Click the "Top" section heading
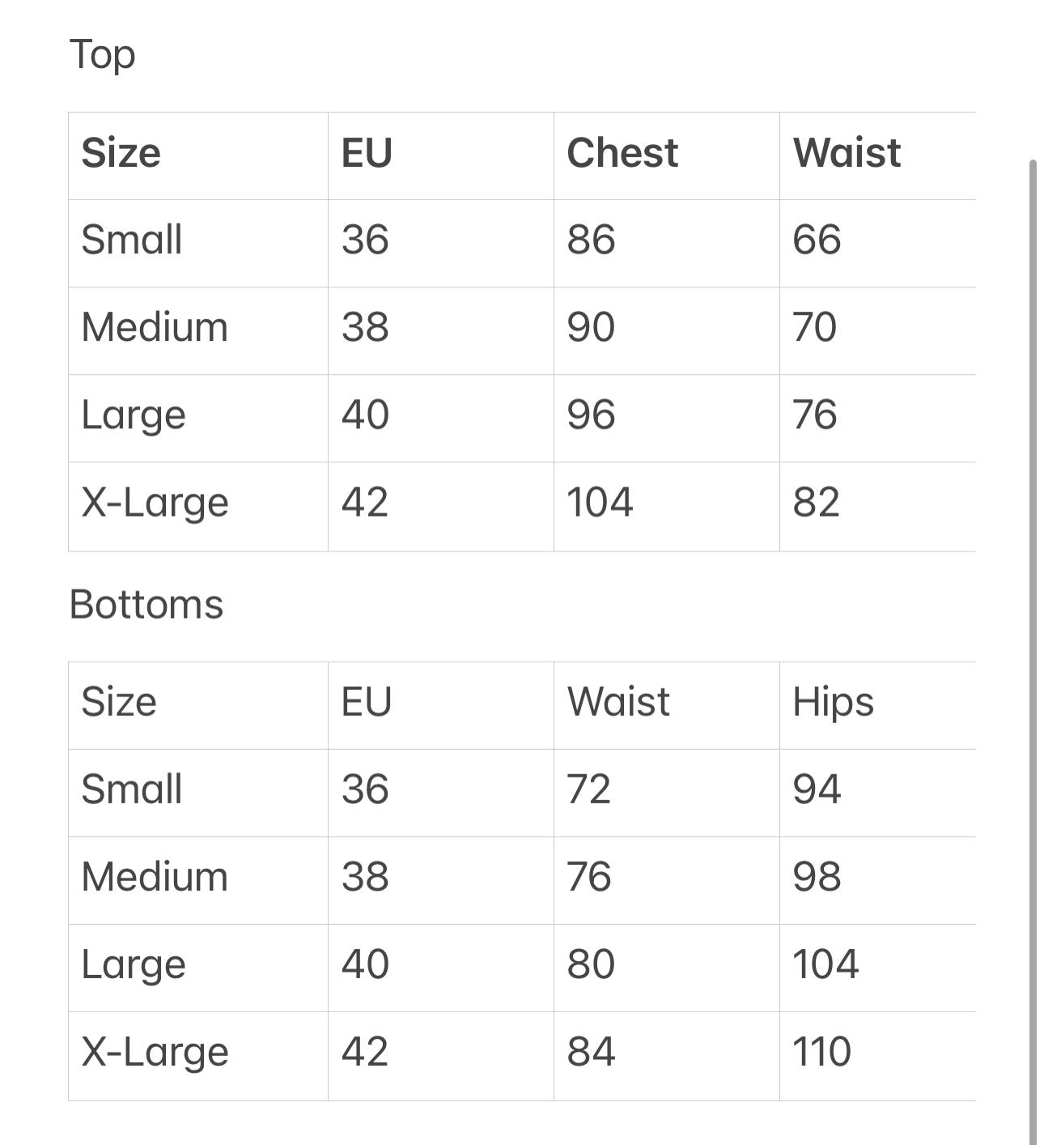 [103, 55]
